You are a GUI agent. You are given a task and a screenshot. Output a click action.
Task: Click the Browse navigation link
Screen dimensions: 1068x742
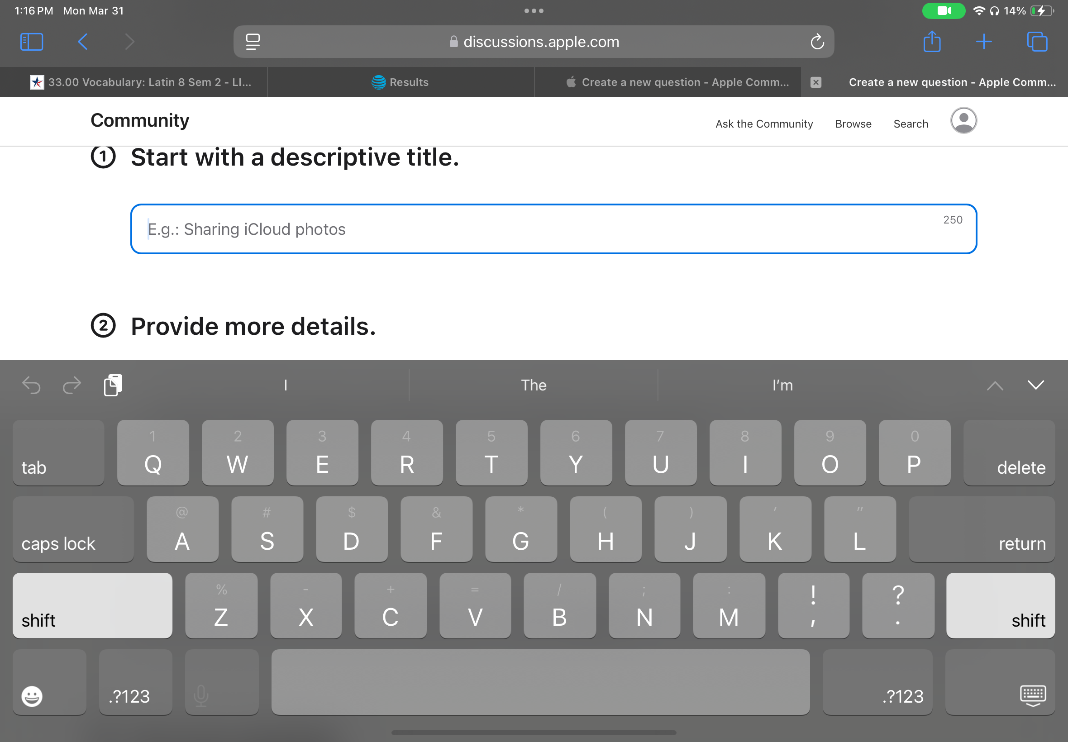coord(853,124)
